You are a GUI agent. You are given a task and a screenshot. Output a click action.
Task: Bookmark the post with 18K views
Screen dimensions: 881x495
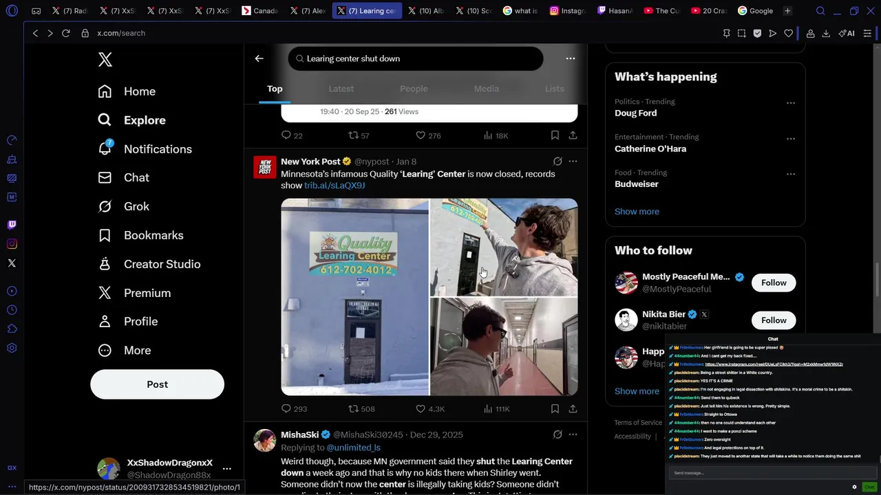pyautogui.click(x=555, y=135)
